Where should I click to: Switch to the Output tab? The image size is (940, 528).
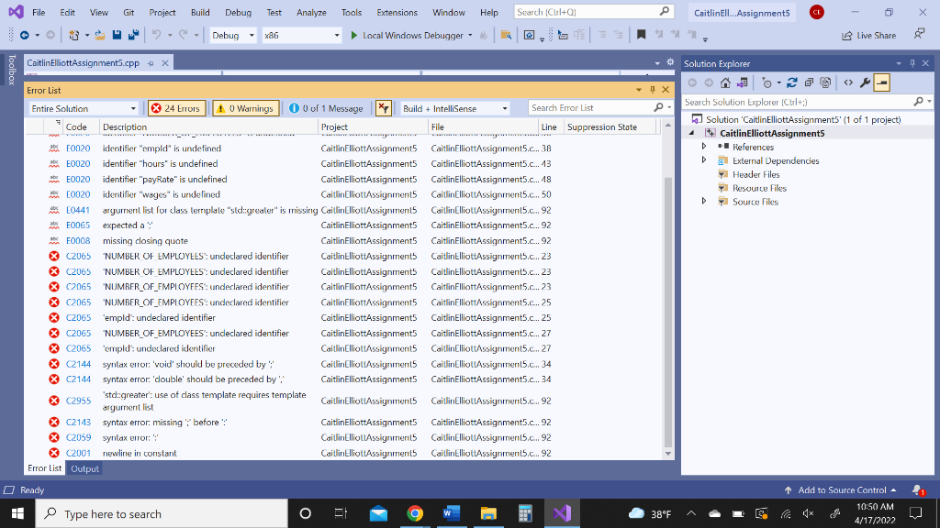84,468
